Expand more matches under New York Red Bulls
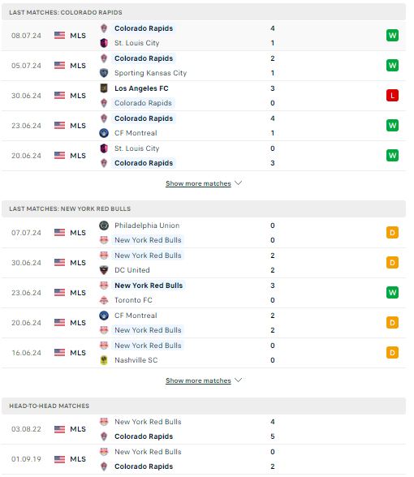414x477 pixels. click(x=198, y=380)
